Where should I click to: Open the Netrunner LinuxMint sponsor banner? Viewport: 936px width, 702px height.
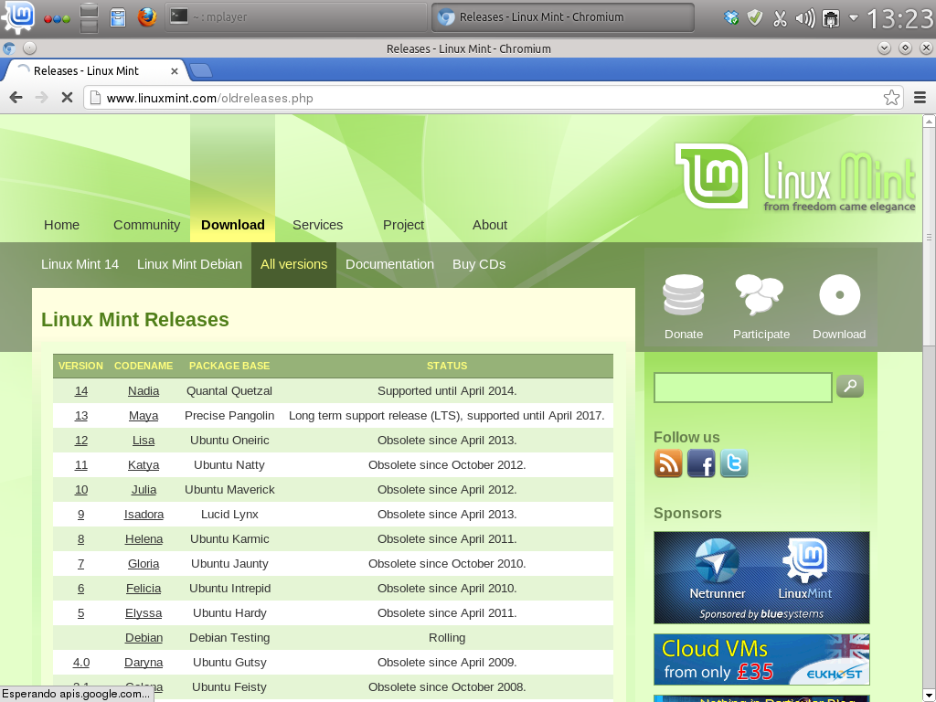(x=761, y=578)
